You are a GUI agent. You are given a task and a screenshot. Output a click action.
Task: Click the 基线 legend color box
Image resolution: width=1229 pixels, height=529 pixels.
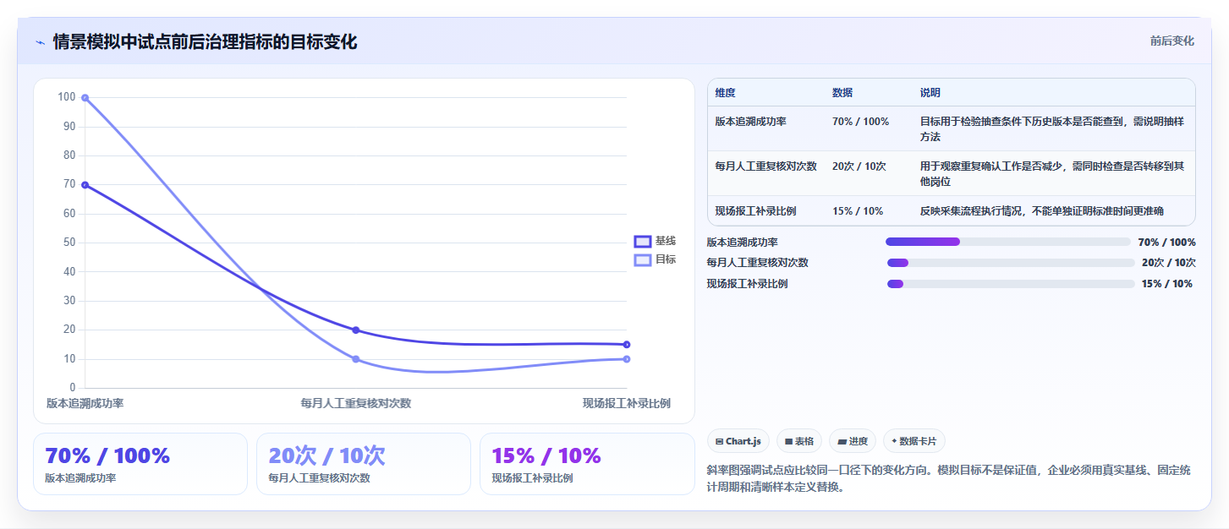click(x=643, y=241)
